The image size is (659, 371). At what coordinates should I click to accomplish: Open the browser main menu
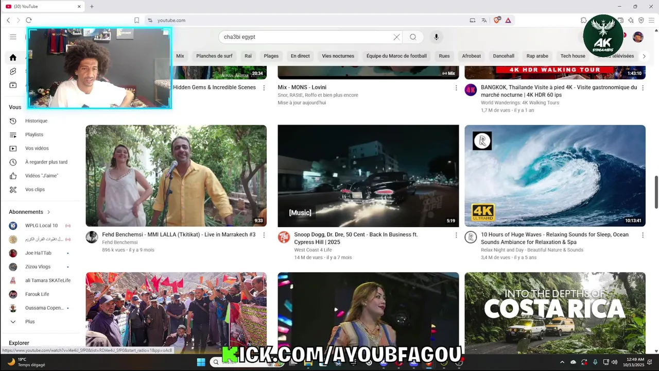point(652,20)
